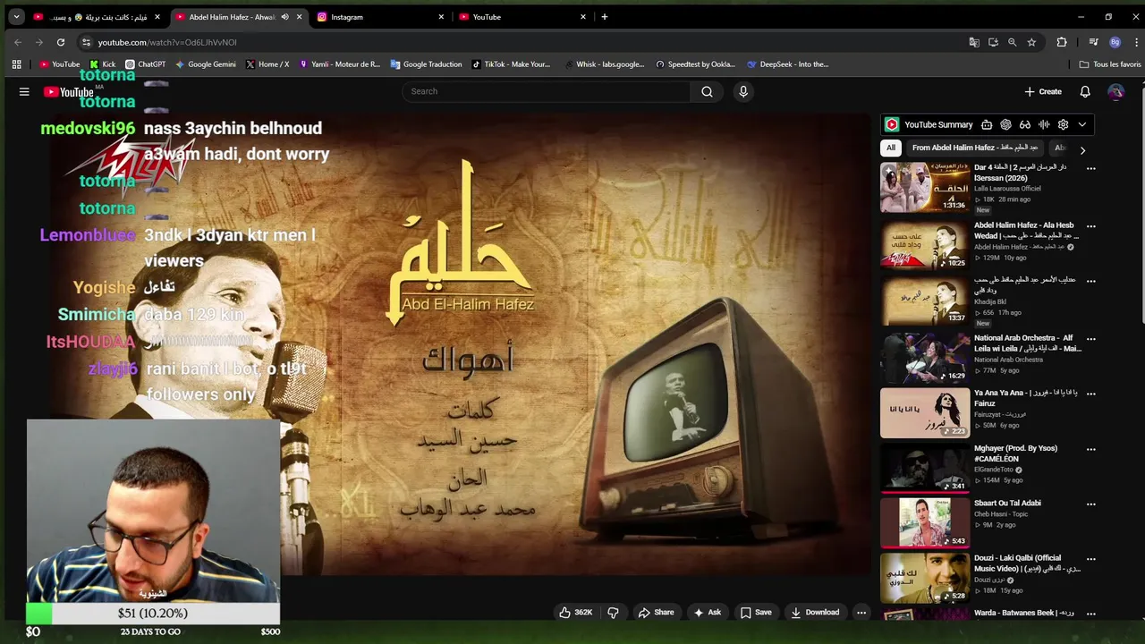This screenshot has height=644, width=1145.
Task: Reload the page
Action: pyautogui.click(x=61, y=42)
